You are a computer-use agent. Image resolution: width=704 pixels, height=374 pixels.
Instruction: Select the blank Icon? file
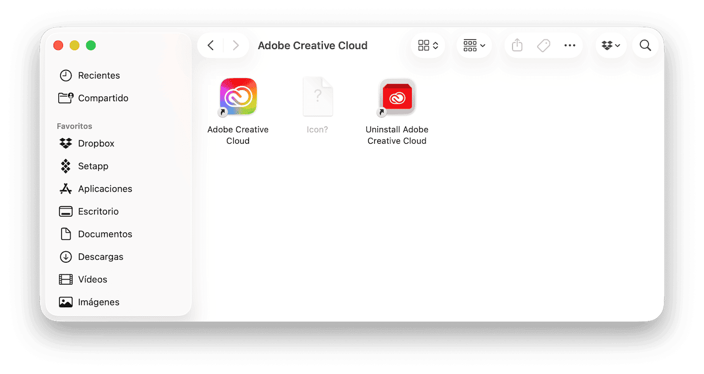click(x=317, y=97)
